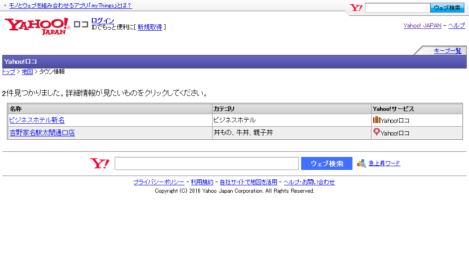Click the top ウェブ検索 button
The width and height of the screenshot is (469, 271).
pos(447,8)
